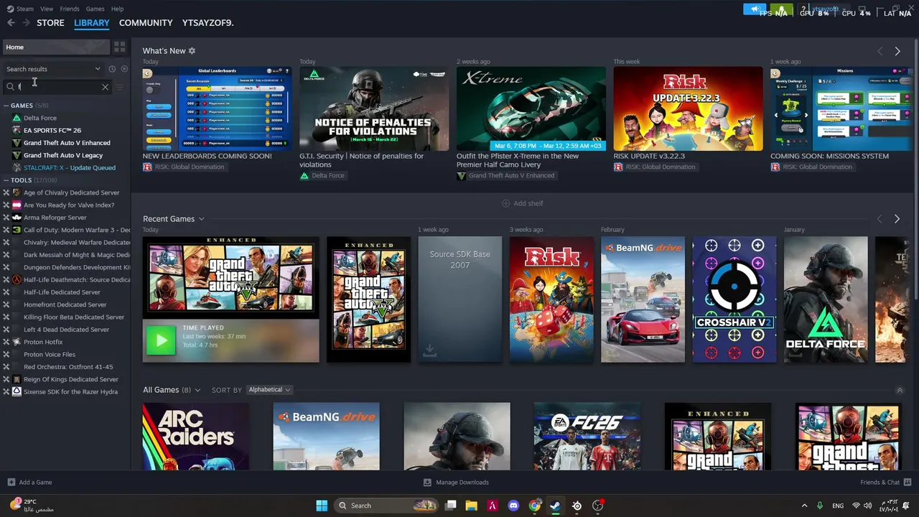Open Notice of Penalties for Violations news
Viewport: 919px width, 517px height.
[374, 108]
